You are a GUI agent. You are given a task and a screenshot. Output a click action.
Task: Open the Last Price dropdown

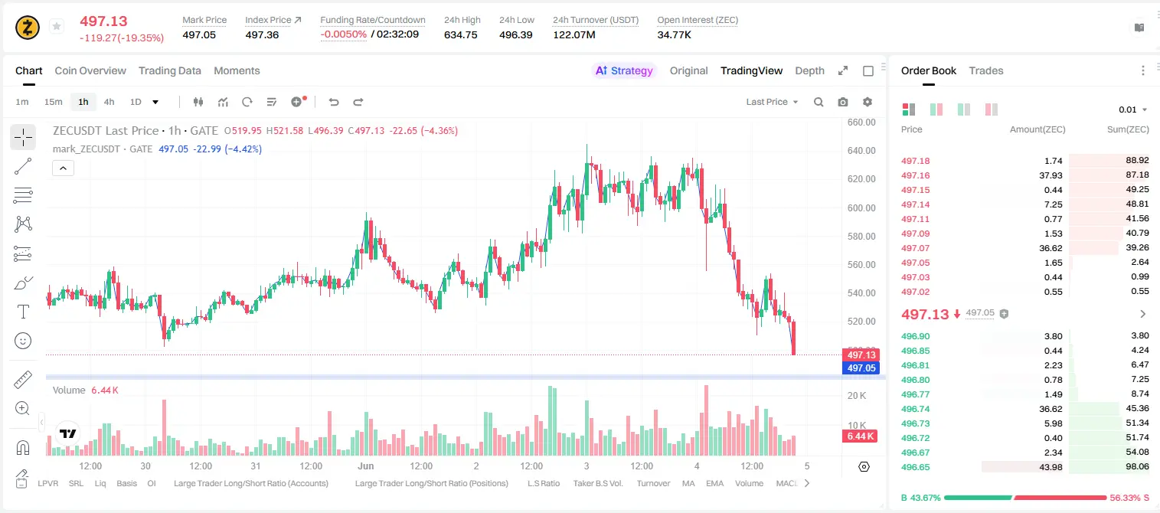point(772,102)
